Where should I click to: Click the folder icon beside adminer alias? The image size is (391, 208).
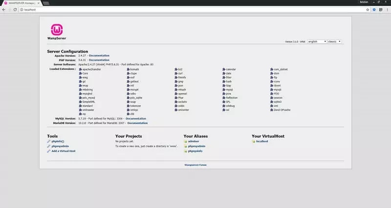[x=186, y=141]
